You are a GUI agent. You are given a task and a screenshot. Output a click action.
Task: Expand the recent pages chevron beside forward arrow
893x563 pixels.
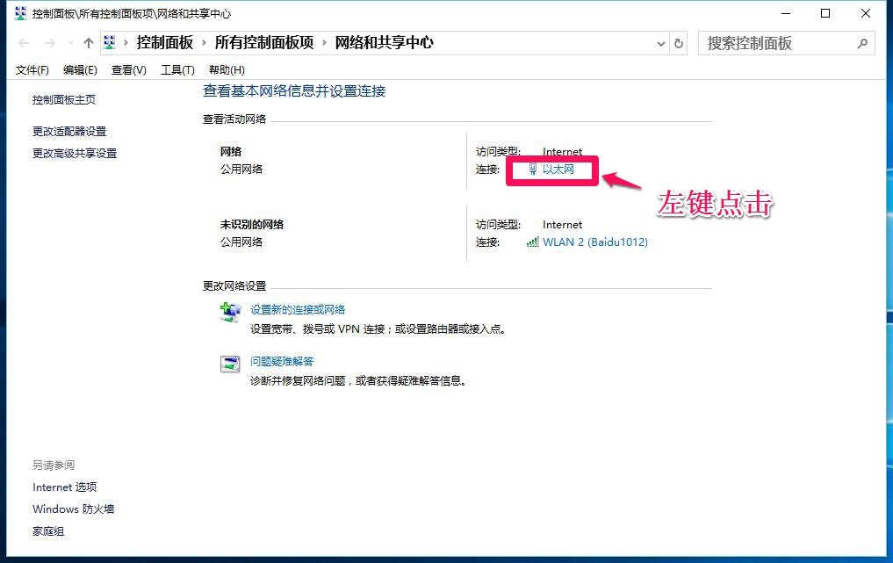click(x=69, y=42)
